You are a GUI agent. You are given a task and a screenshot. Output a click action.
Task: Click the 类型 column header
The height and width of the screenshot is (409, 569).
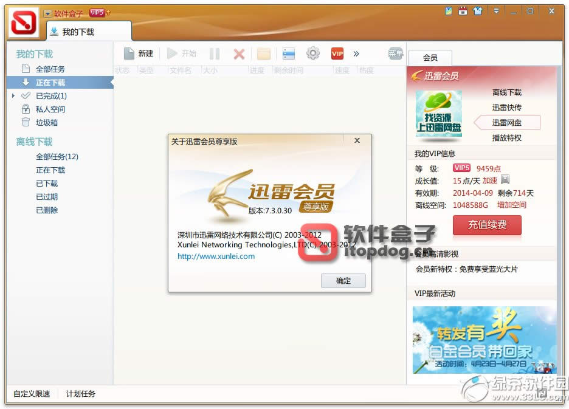[x=147, y=70]
